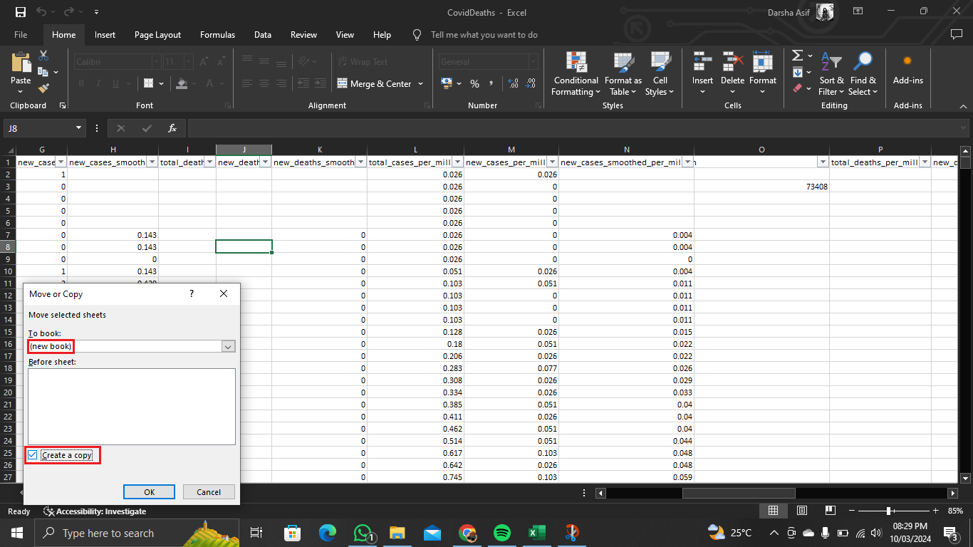Image resolution: width=973 pixels, height=547 pixels.
Task: Switch to Page Layout view in status bar
Action: click(x=801, y=511)
